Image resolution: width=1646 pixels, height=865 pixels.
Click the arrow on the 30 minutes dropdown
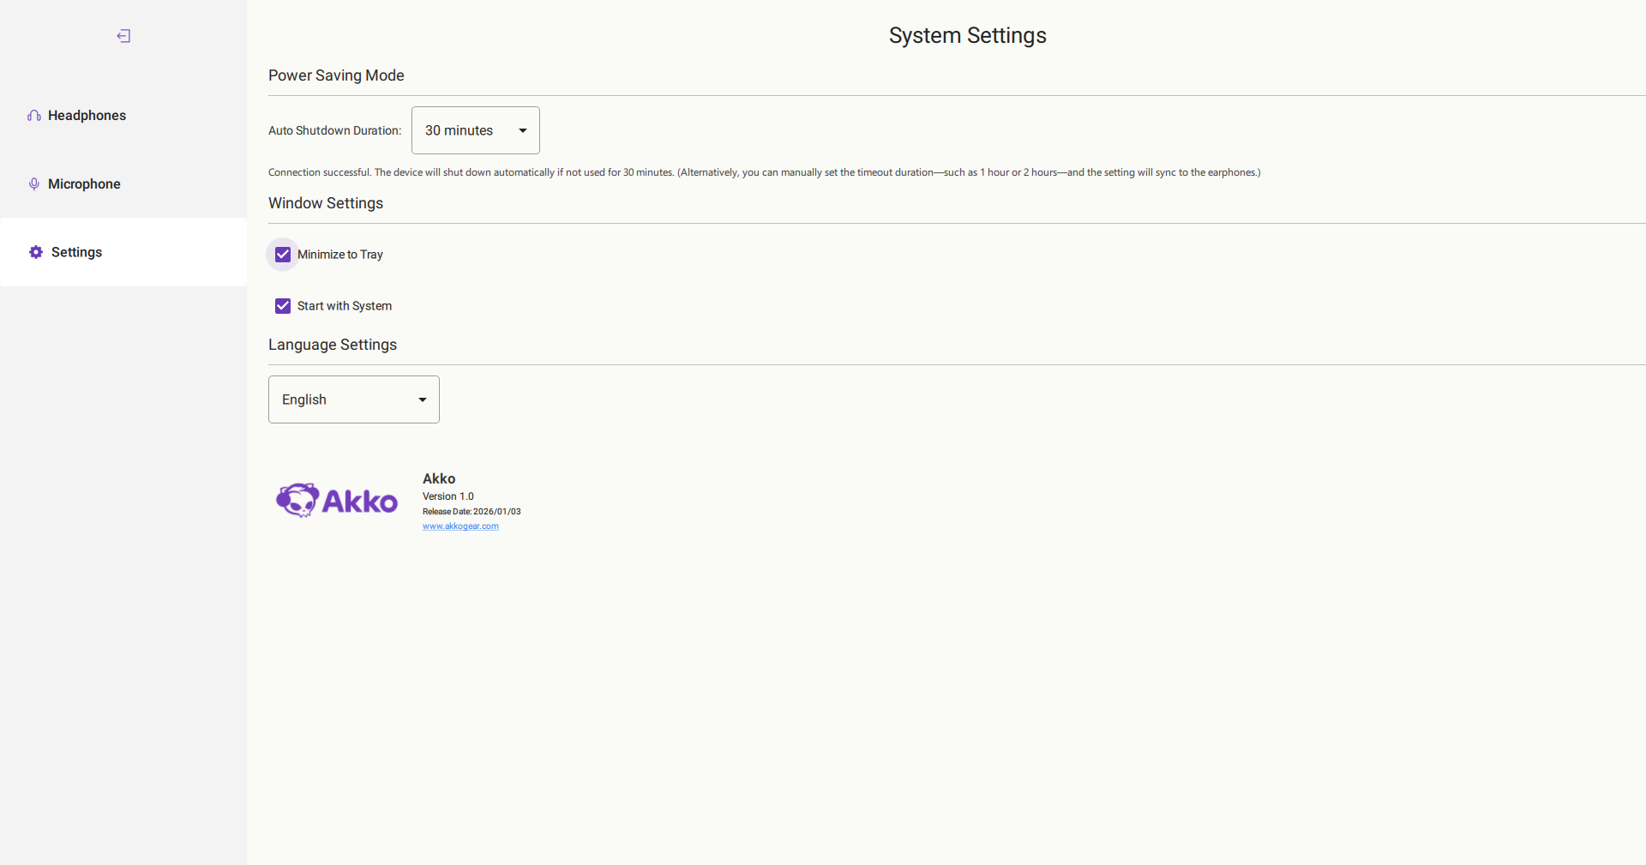(x=522, y=131)
